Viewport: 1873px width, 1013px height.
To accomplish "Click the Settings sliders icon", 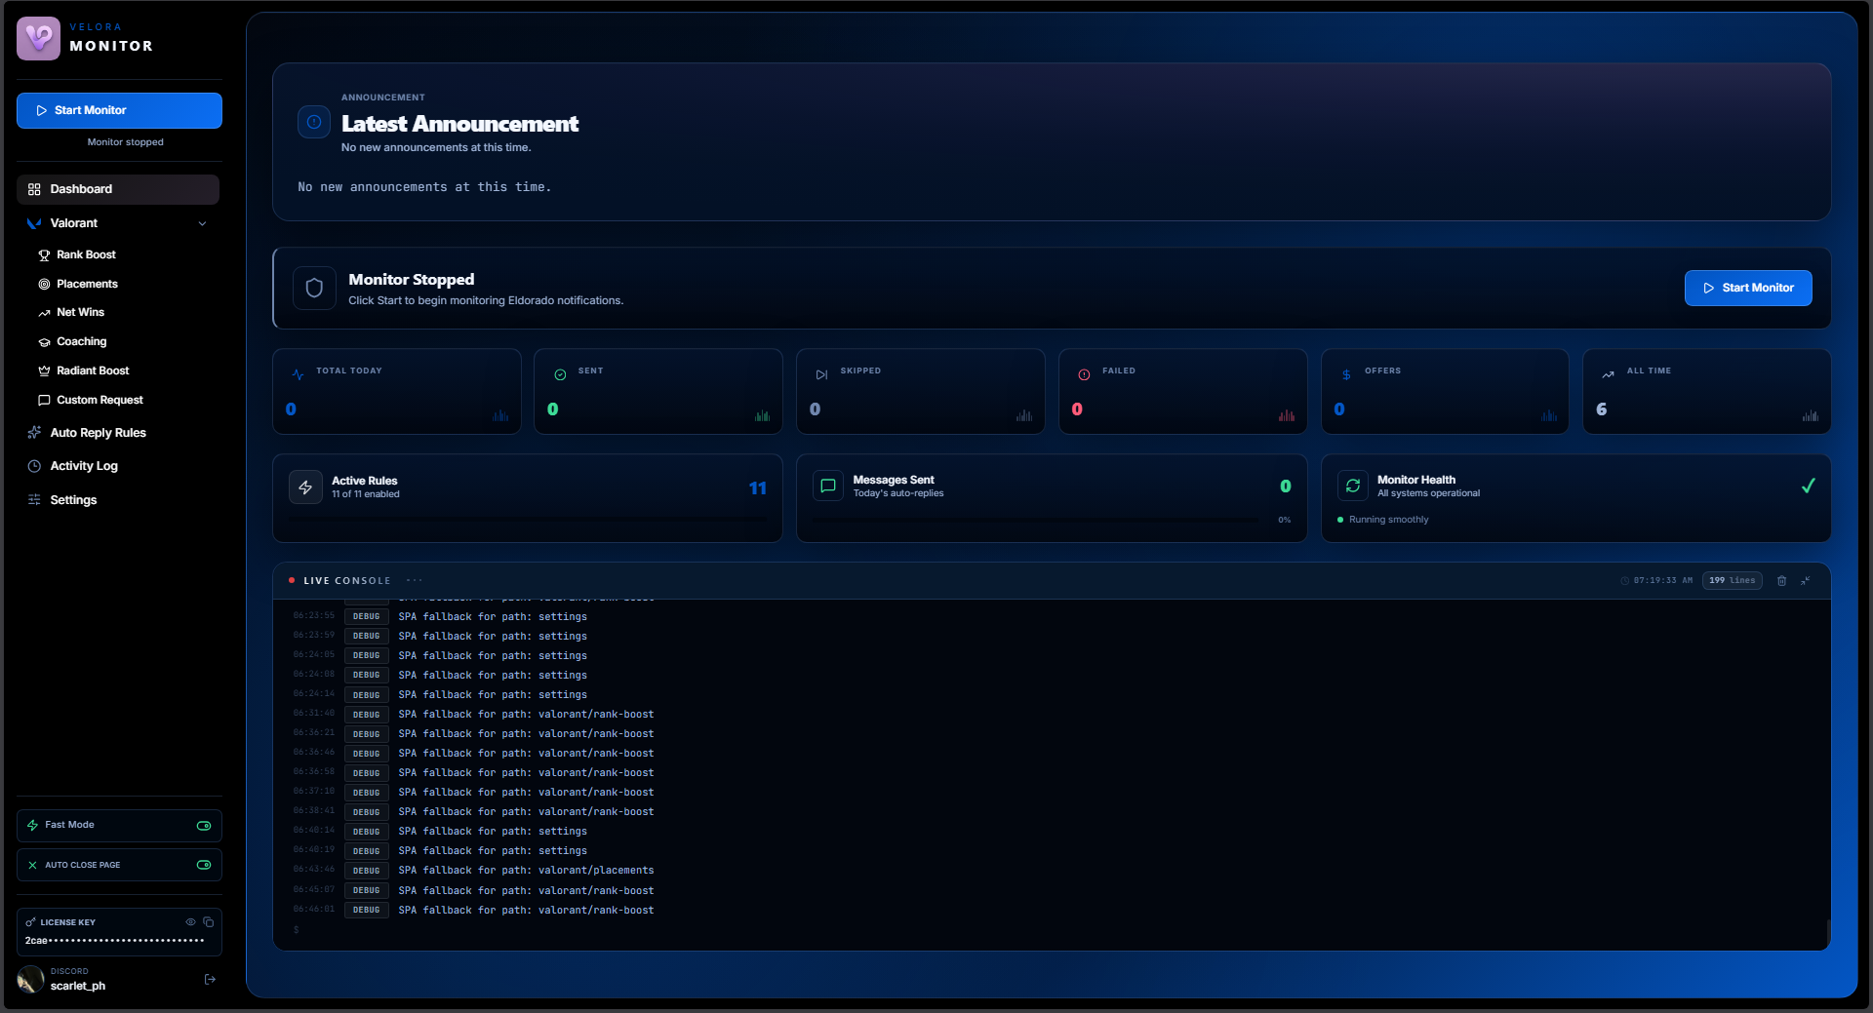I will (x=34, y=500).
